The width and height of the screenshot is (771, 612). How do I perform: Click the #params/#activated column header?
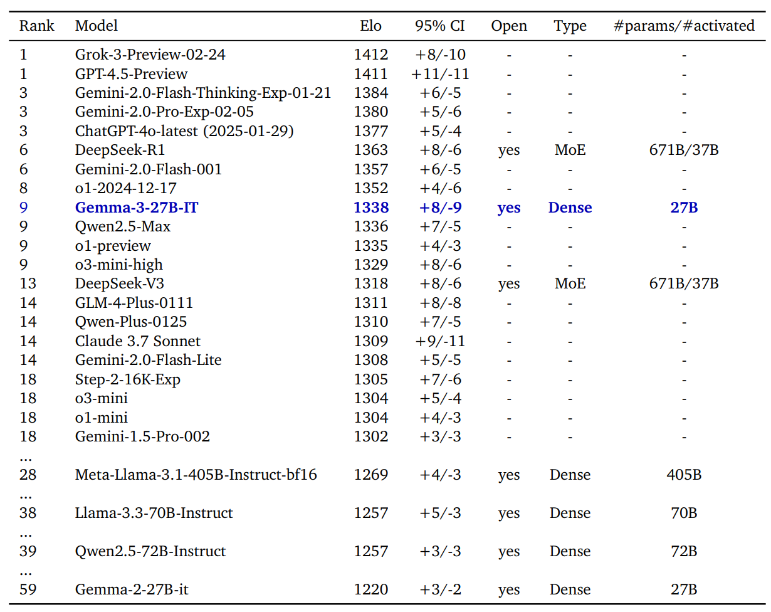click(684, 27)
